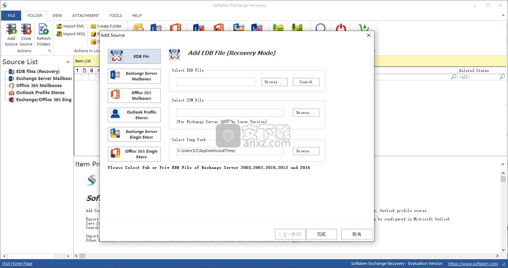
Task: Open the Source List panel dropdown arrow
Action: [x=68, y=62]
